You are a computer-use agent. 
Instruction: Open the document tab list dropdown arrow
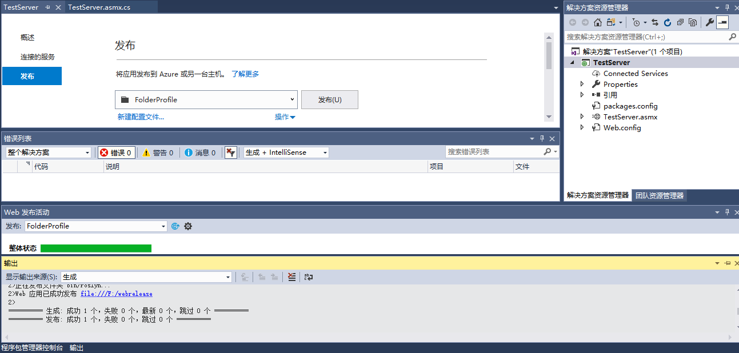click(556, 8)
